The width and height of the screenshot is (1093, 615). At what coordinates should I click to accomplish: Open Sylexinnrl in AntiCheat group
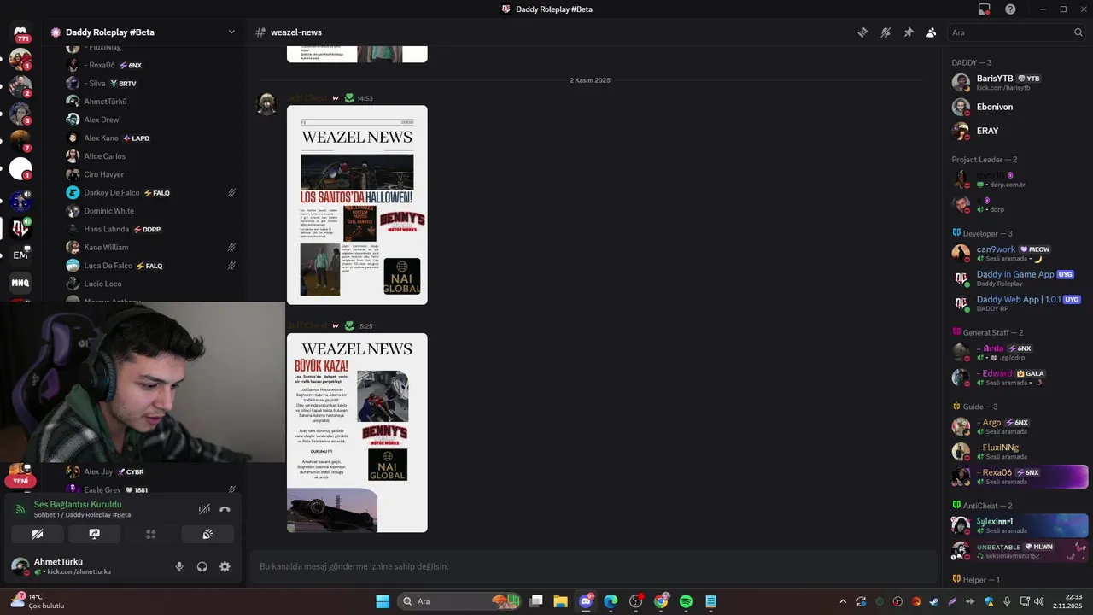(1018, 525)
